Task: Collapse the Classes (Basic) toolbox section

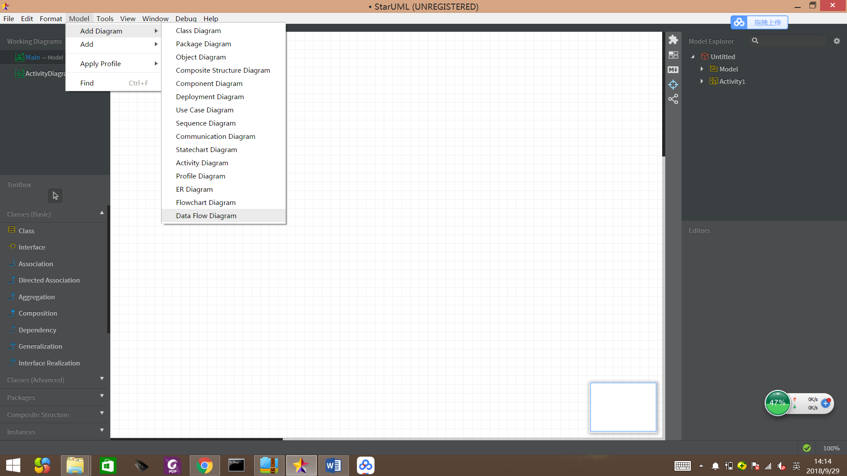Action: click(101, 213)
